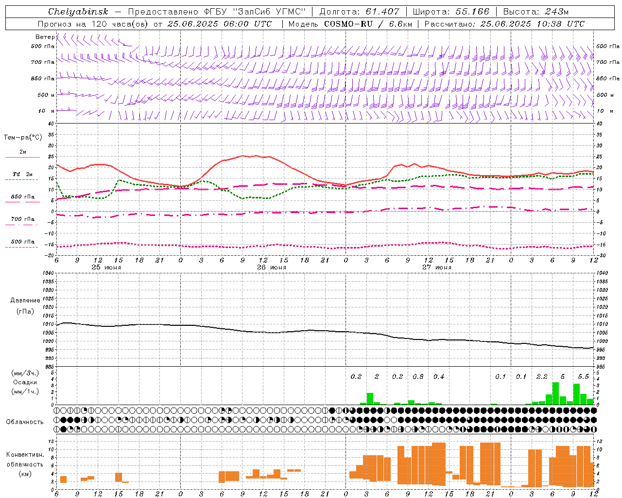The height and width of the screenshot is (498, 622).
Task: Select the Долгота: 61.407 longitude value
Action: 359,12
